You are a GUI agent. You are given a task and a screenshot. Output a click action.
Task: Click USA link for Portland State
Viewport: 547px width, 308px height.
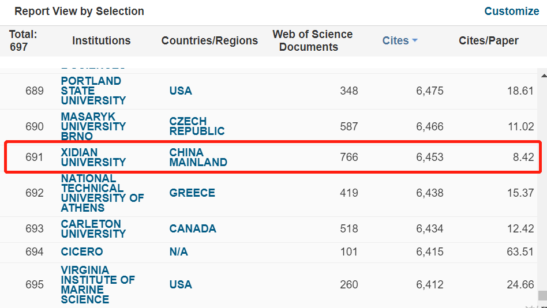point(181,91)
